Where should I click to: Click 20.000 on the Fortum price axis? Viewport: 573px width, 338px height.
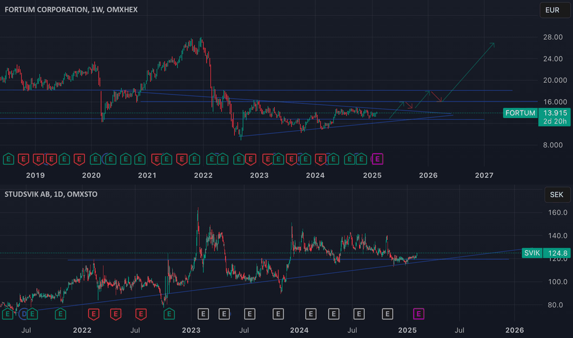[x=555, y=80]
